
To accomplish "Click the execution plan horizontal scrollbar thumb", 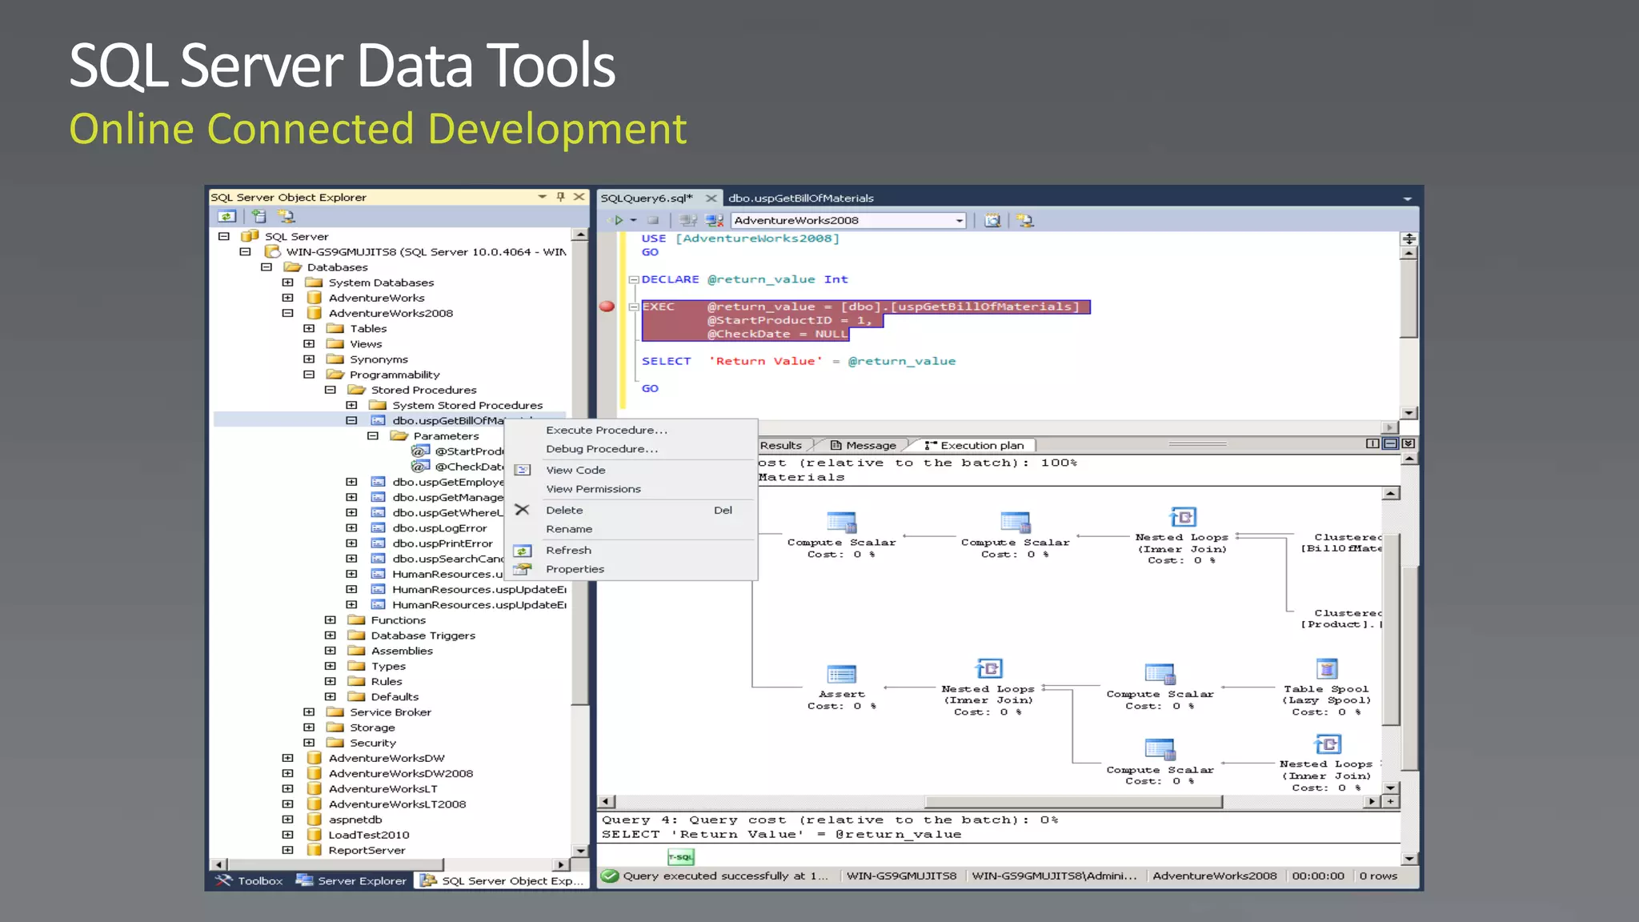I will (x=1073, y=801).
